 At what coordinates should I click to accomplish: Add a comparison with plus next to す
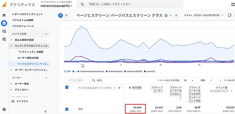(x=67, y=15)
